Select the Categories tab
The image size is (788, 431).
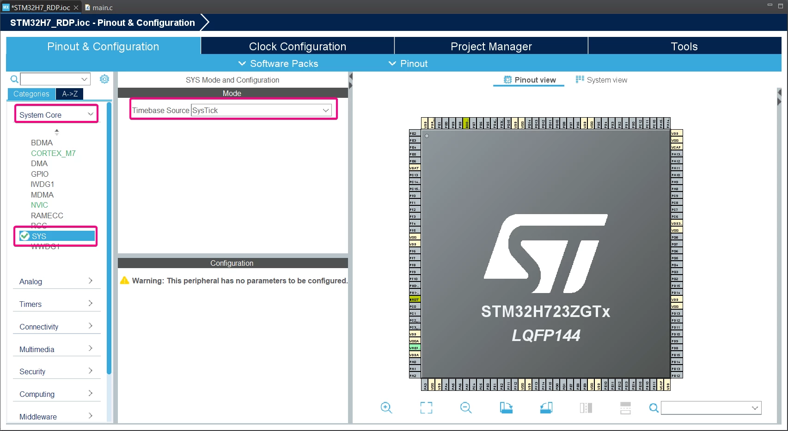click(31, 94)
